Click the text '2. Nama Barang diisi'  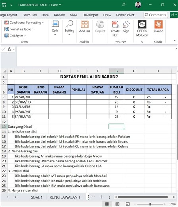[x=23, y=151]
